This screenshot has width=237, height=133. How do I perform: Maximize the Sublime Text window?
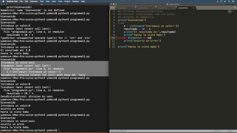116,4
